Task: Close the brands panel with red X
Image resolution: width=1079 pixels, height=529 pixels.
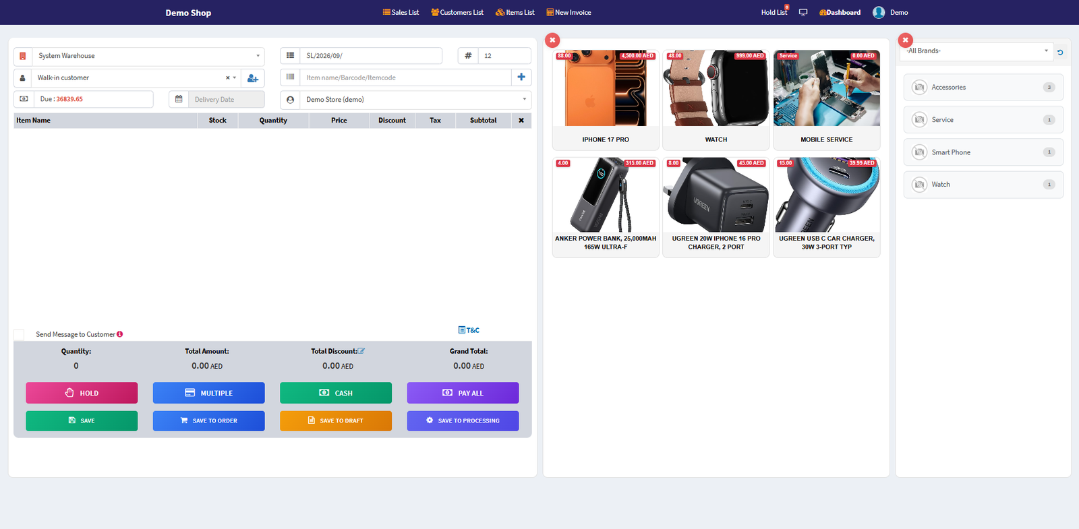Action: pyautogui.click(x=906, y=40)
